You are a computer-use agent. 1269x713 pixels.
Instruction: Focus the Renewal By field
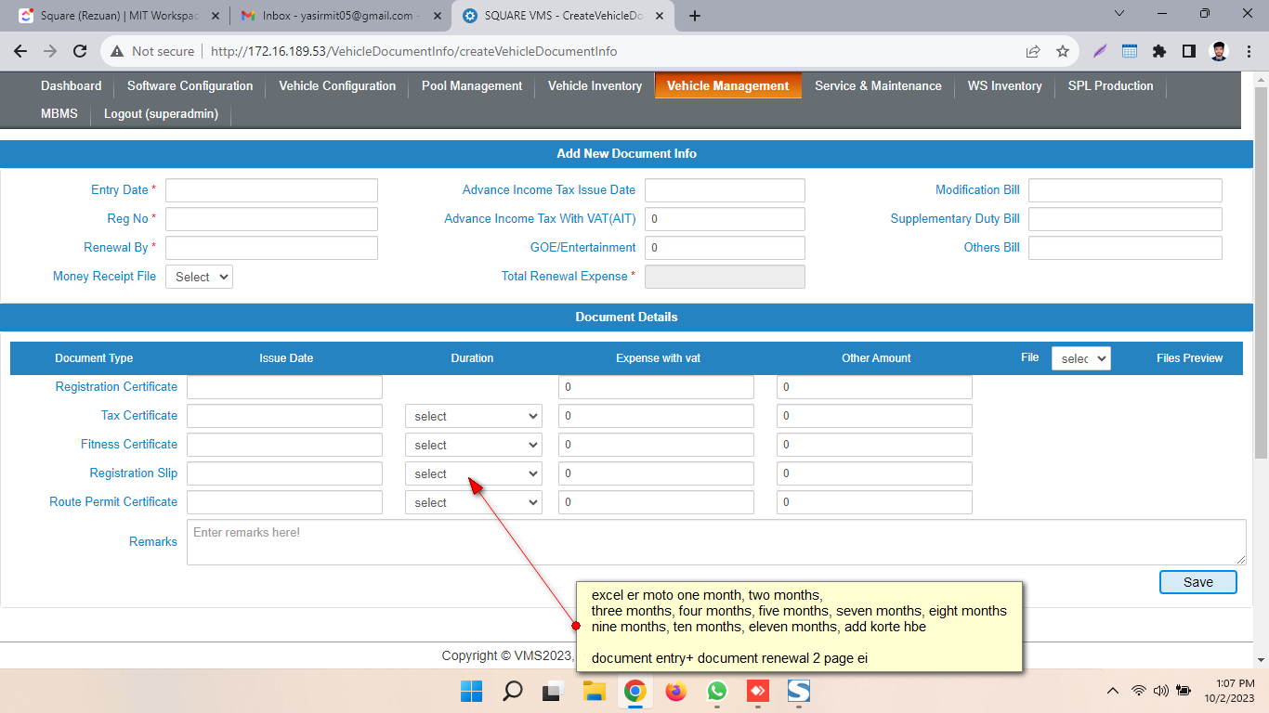click(271, 248)
